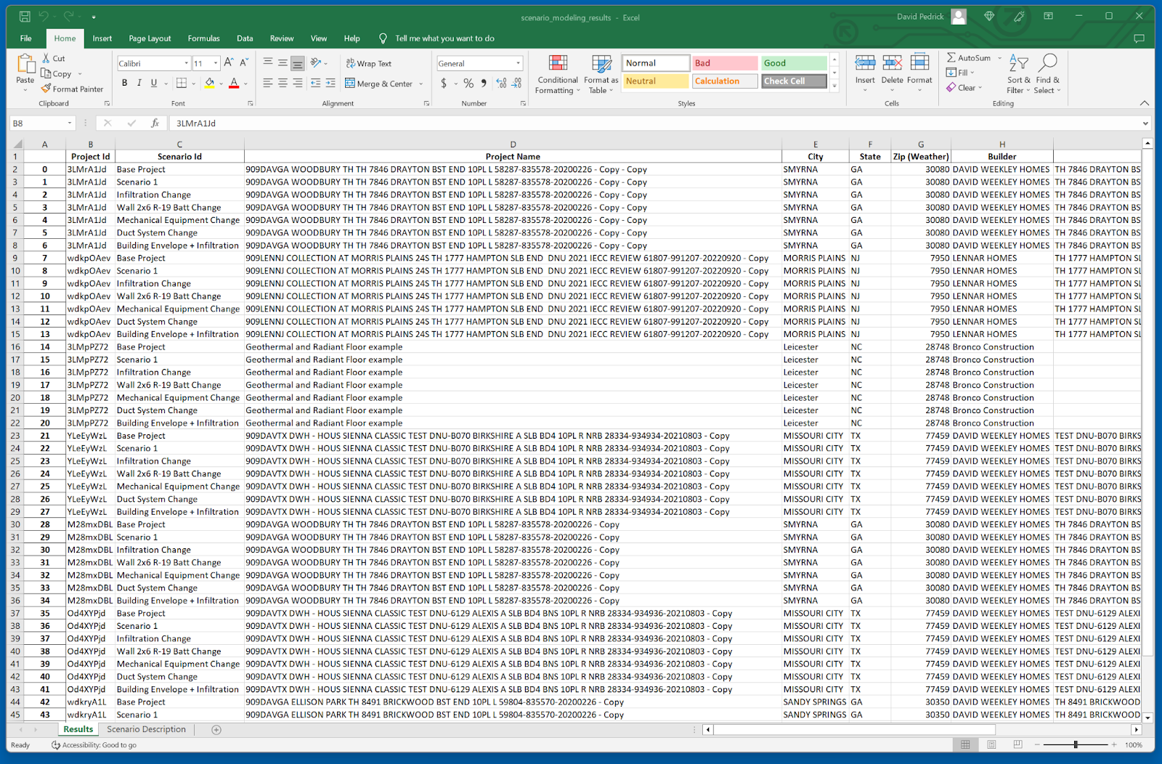The image size is (1162, 764).
Task: Toggle Middle Align vertical alignment
Action: (x=283, y=63)
